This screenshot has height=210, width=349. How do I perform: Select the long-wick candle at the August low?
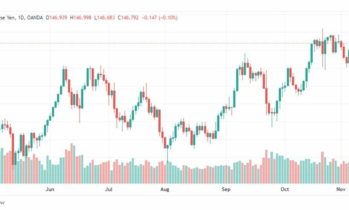168,153
